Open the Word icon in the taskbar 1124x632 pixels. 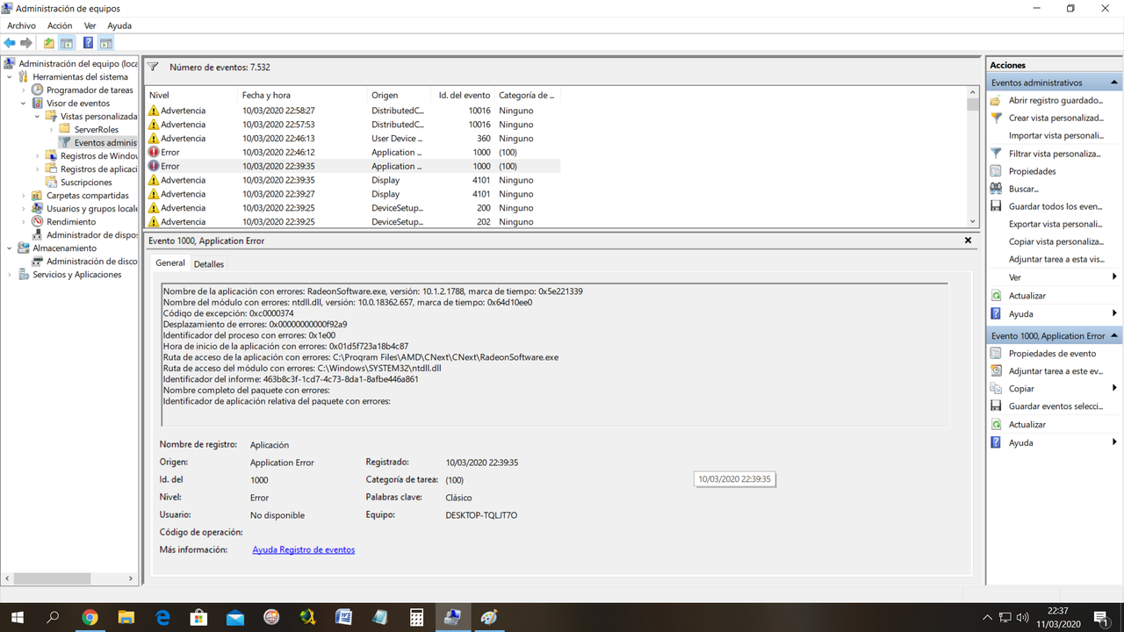[343, 617]
